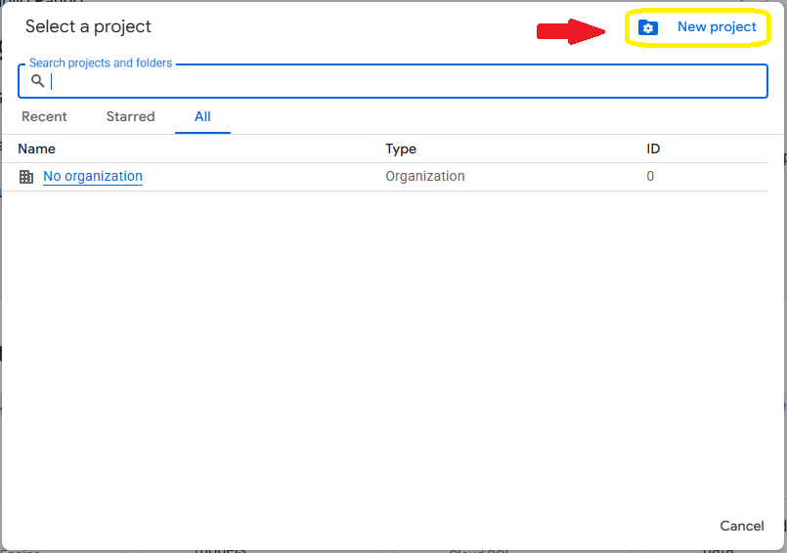Click the ID column header
787x553 pixels.
click(x=653, y=149)
